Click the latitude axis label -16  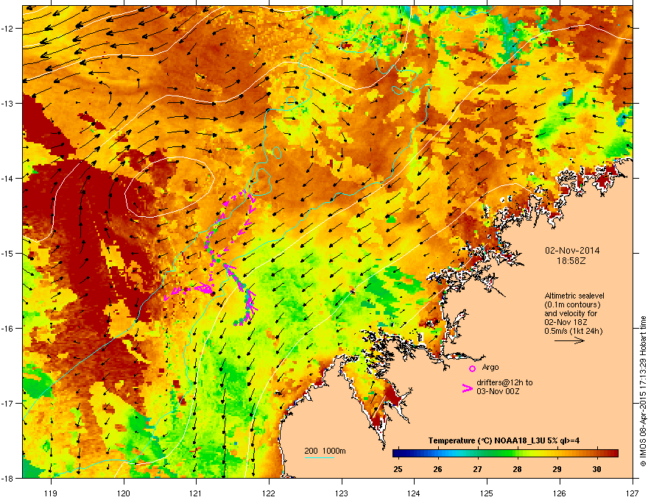pos(8,329)
